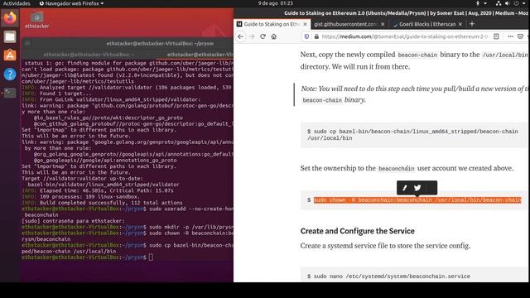Click the terminal new tab search icon

point(27,43)
